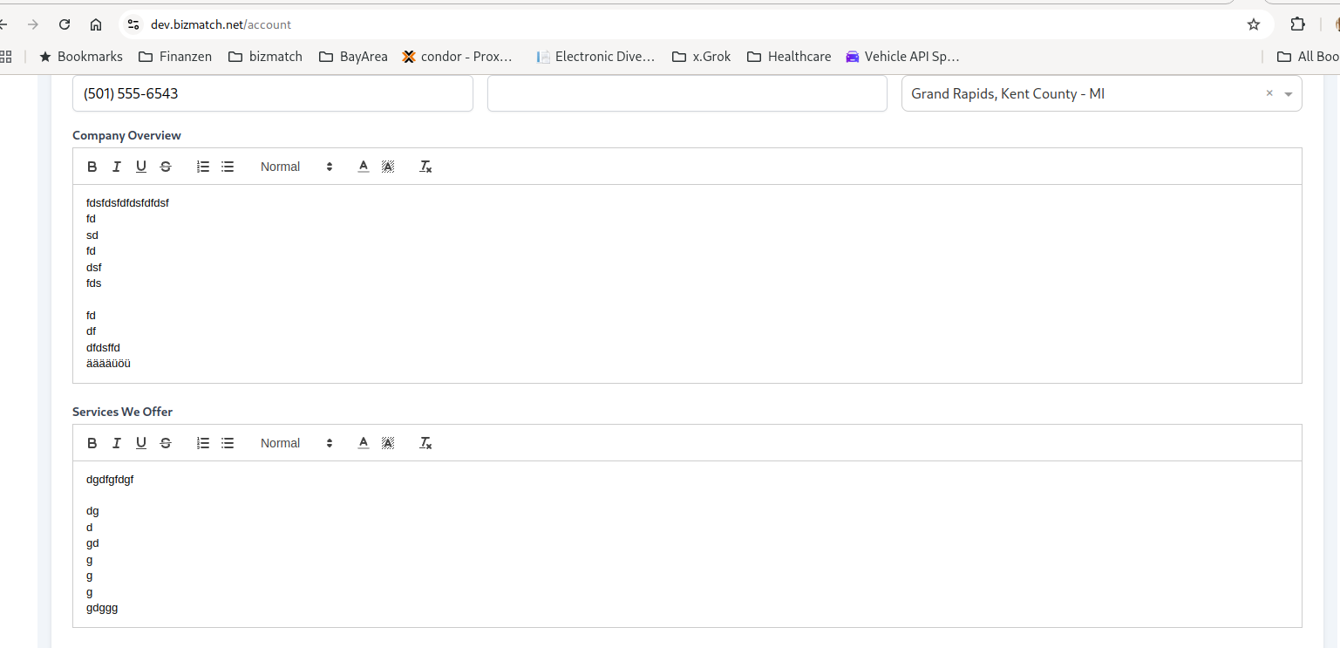1340x648 pixels.
Task: Reload the page with the refresh button
Action: (x=65, y=24)
